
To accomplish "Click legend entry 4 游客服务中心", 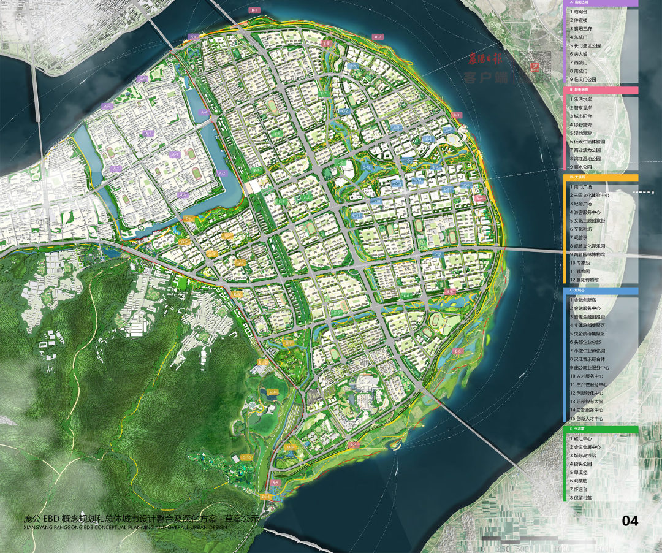I will [x=585, y=212].
